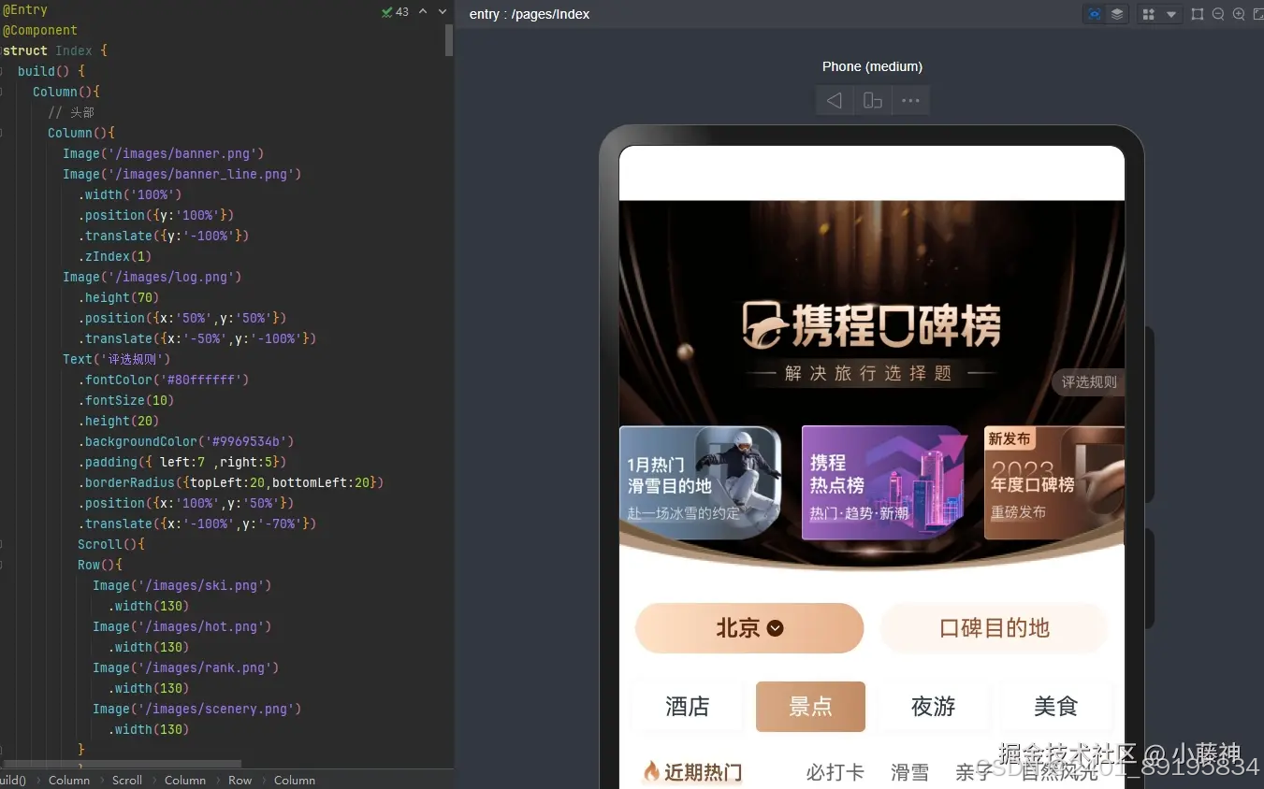Screen dimensions: 1264x789
Task: Switch to the 美食 tab
Action: point(1056,707)
